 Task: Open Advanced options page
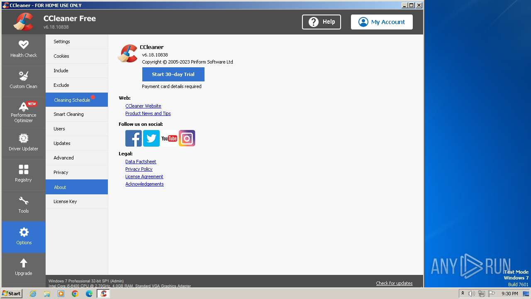[77, 158]
